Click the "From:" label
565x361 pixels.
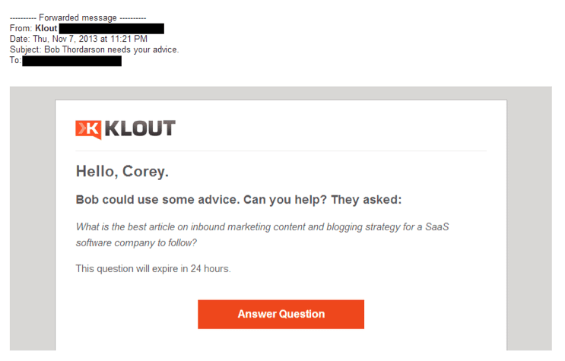tap(21, 28)
